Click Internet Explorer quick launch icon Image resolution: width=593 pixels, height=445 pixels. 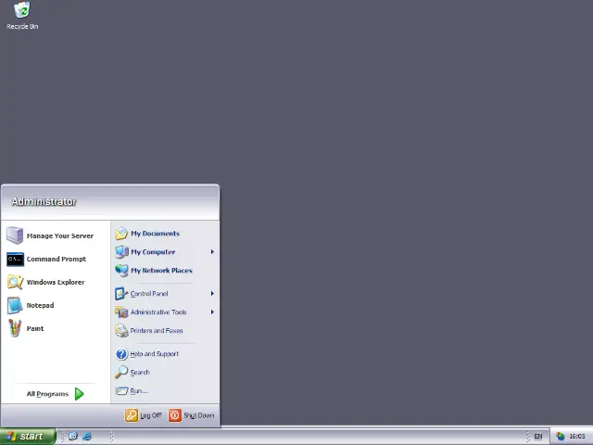pos(87,437)
